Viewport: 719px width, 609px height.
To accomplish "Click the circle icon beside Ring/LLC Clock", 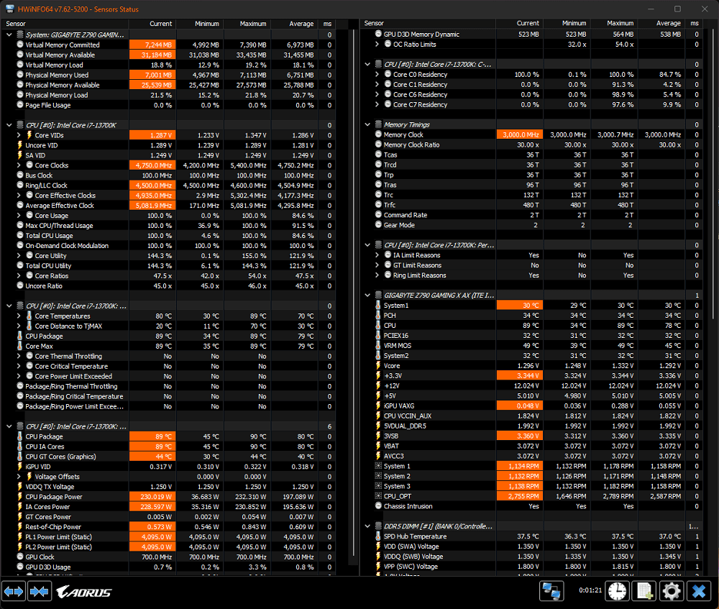I will click(x=20, y=186).
